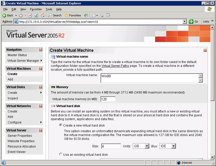The height and width of the screenshot is (166, 216).
Task: Click the page vertical scrollbar thumb
Action: pos(212,65)
